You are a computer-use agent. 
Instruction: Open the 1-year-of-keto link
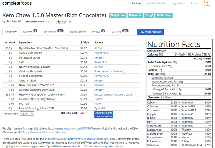tap(79, 128)
